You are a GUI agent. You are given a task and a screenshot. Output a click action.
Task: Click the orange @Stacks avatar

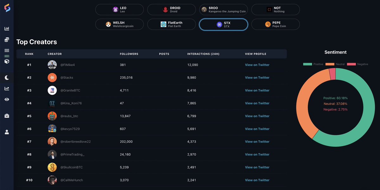pyautogui.click(x=52, y=77)
